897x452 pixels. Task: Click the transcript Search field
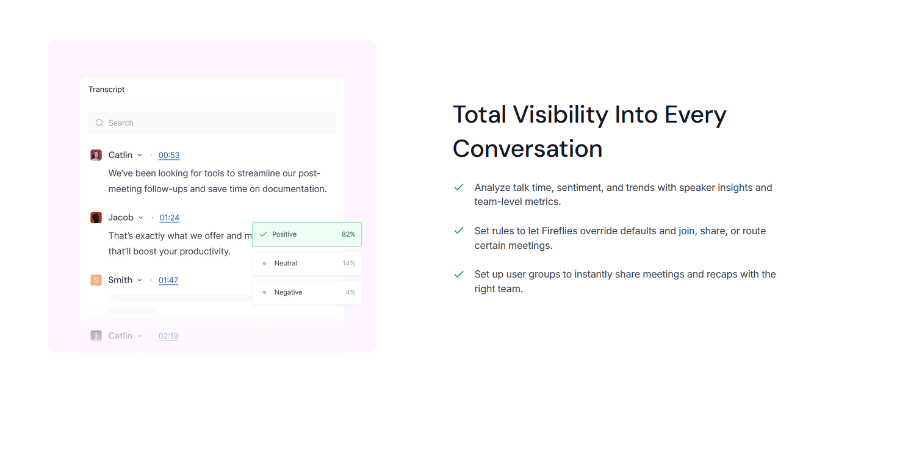click(212, 123)
